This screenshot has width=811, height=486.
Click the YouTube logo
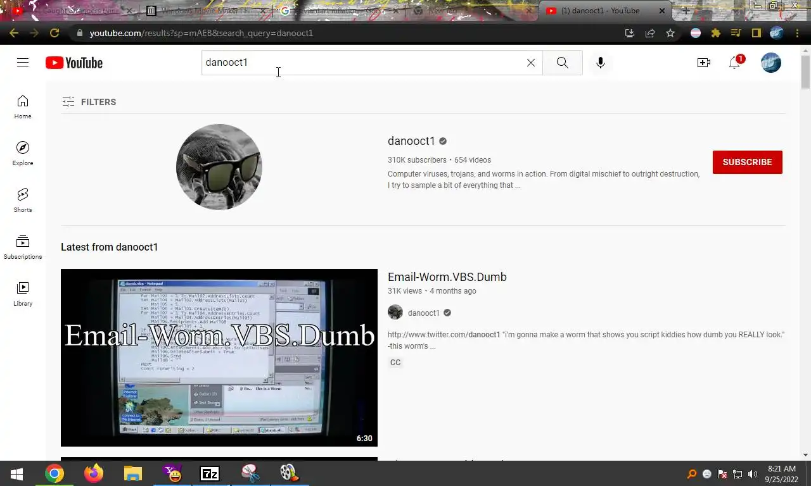(74, 63)
